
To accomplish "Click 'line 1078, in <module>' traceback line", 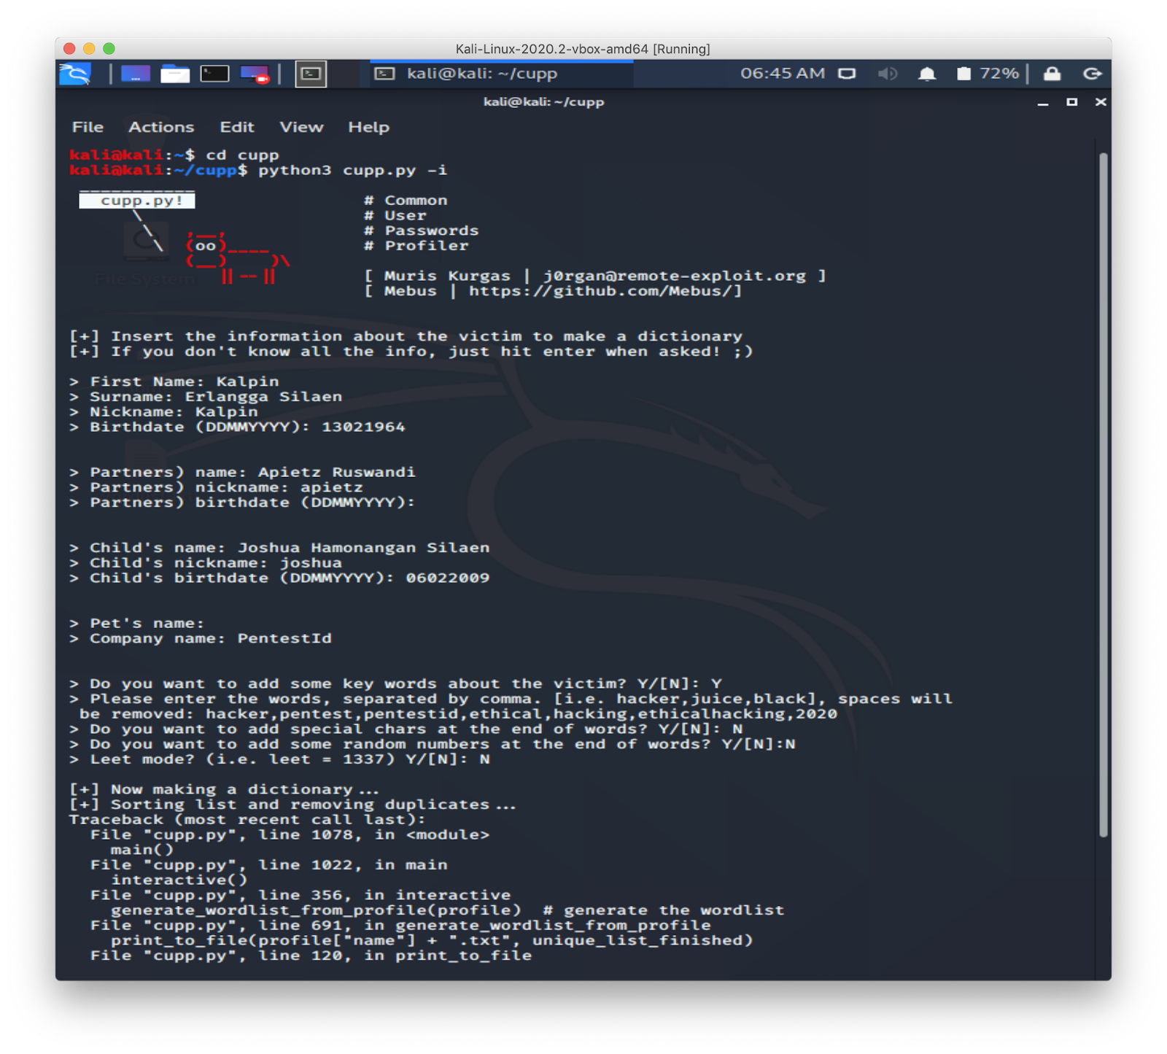I will (x=290, y=835).
